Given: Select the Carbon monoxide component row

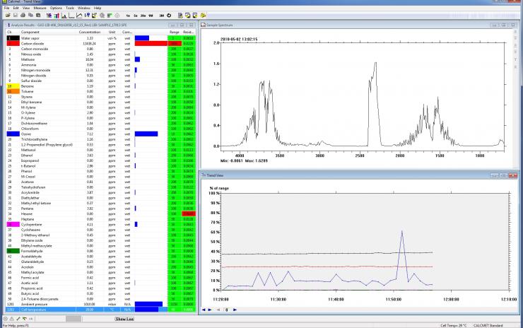Looking at the screenshot, I should coord(101,49).
